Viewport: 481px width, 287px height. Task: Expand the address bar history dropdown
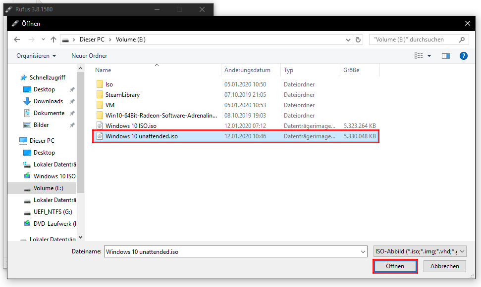pos(348,40)
